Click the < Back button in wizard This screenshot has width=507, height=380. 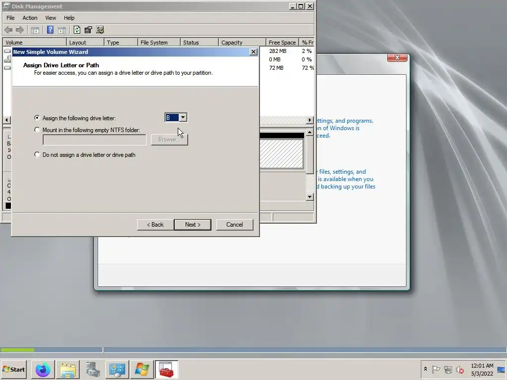point(155,225)
